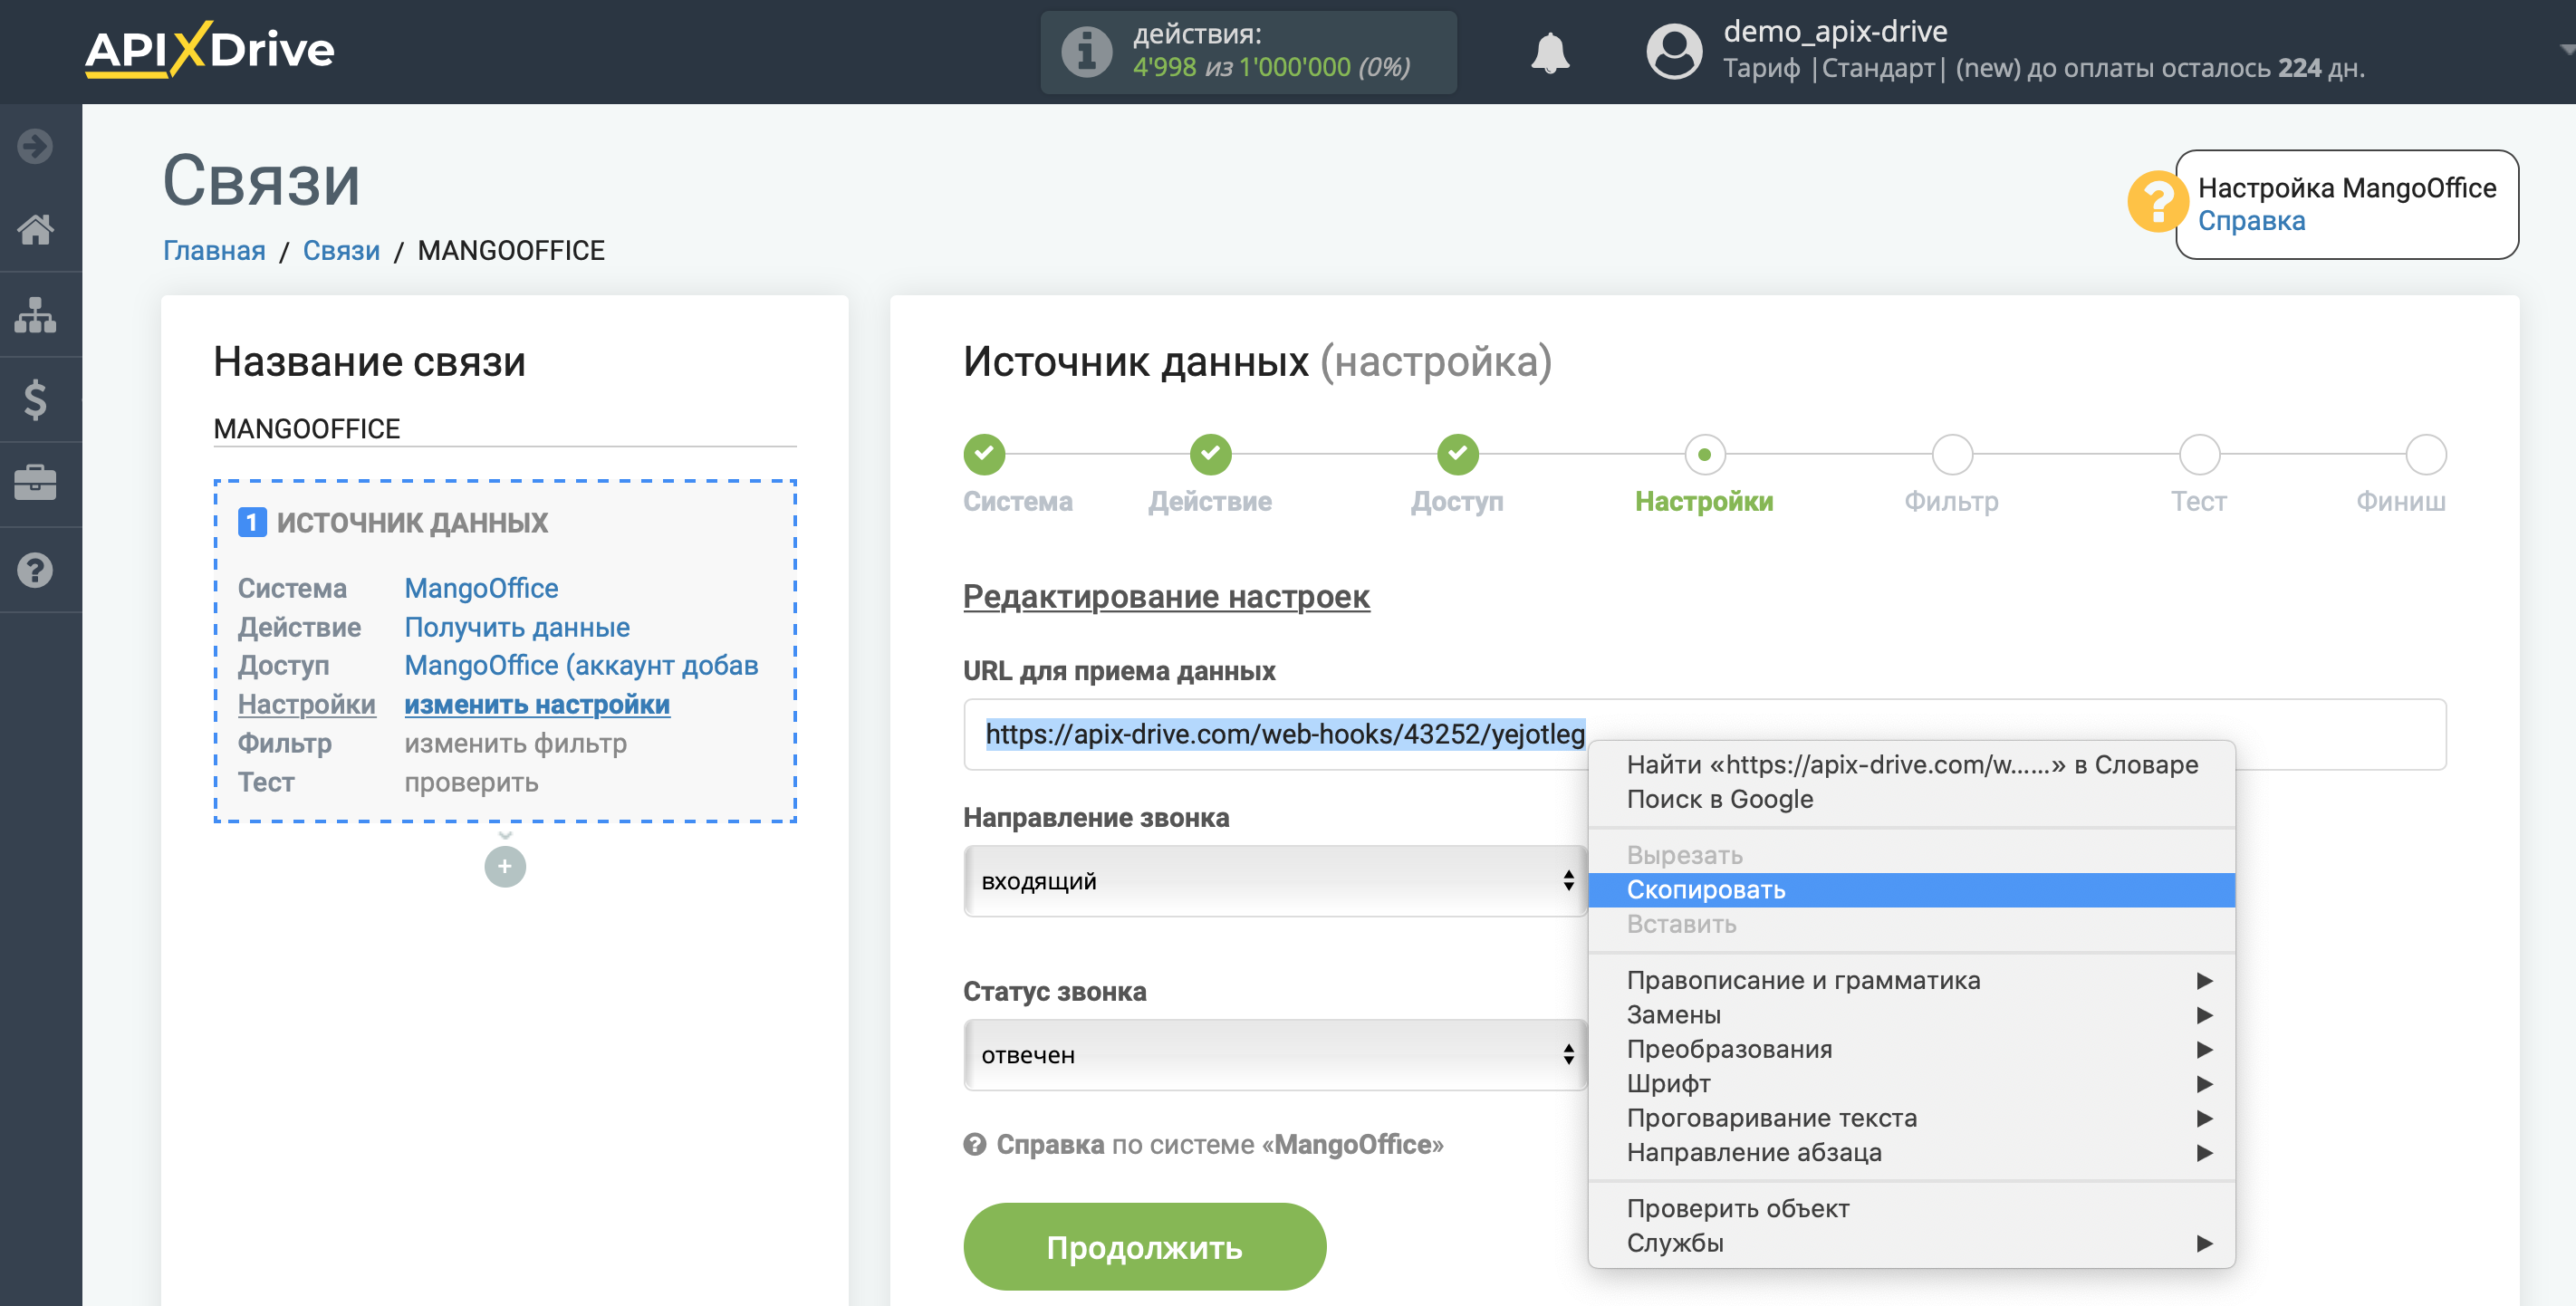This screenshot has height=1306, width=2576.
Task: Choose Поиск в Google in the context menu
Action: coord(1911,799)
